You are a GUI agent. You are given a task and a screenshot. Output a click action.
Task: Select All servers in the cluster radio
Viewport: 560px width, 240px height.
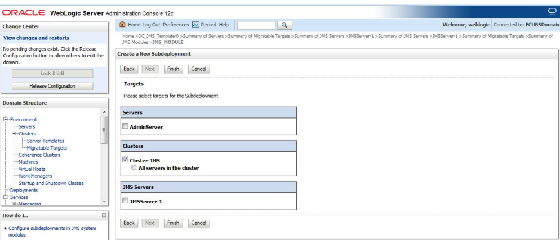point(134,167)
